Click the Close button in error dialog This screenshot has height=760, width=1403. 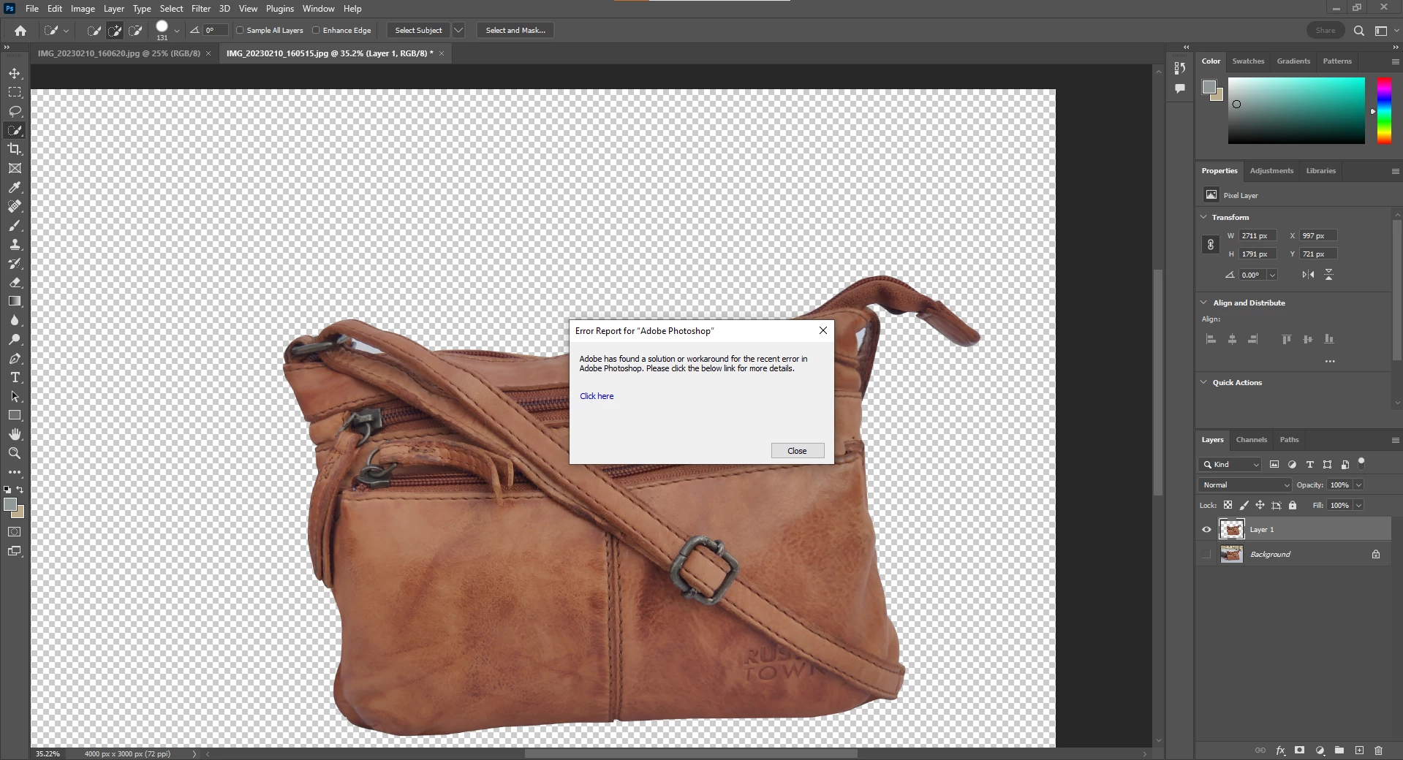pyautogui.click(x=797, y=451)
